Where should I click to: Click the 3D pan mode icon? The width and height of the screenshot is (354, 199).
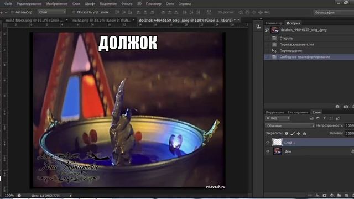pos(254,12)
